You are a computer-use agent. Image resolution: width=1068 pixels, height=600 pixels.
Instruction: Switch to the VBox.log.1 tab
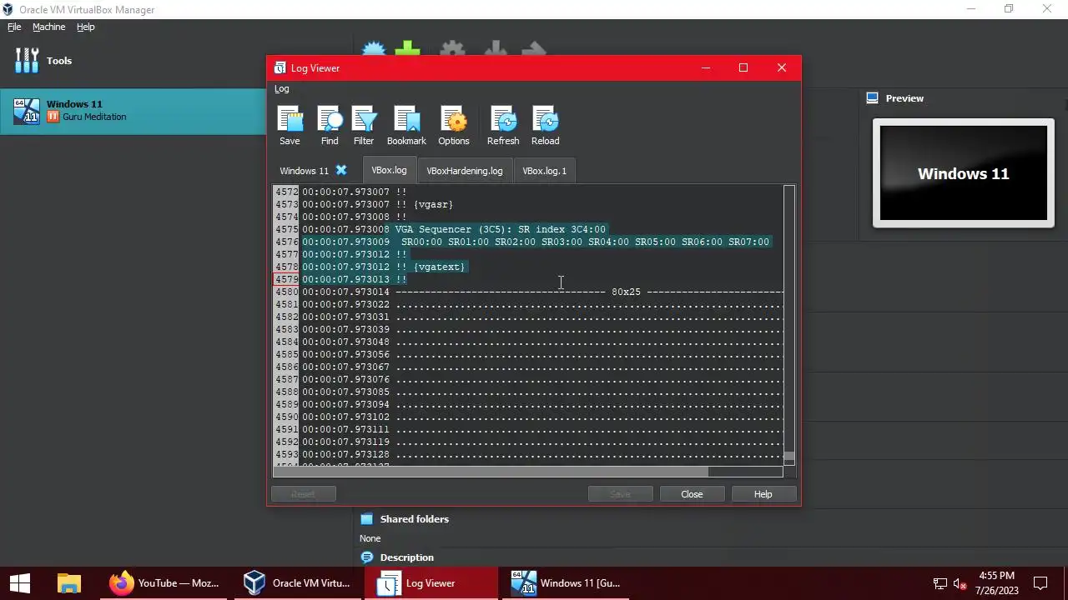pos(545,171)
